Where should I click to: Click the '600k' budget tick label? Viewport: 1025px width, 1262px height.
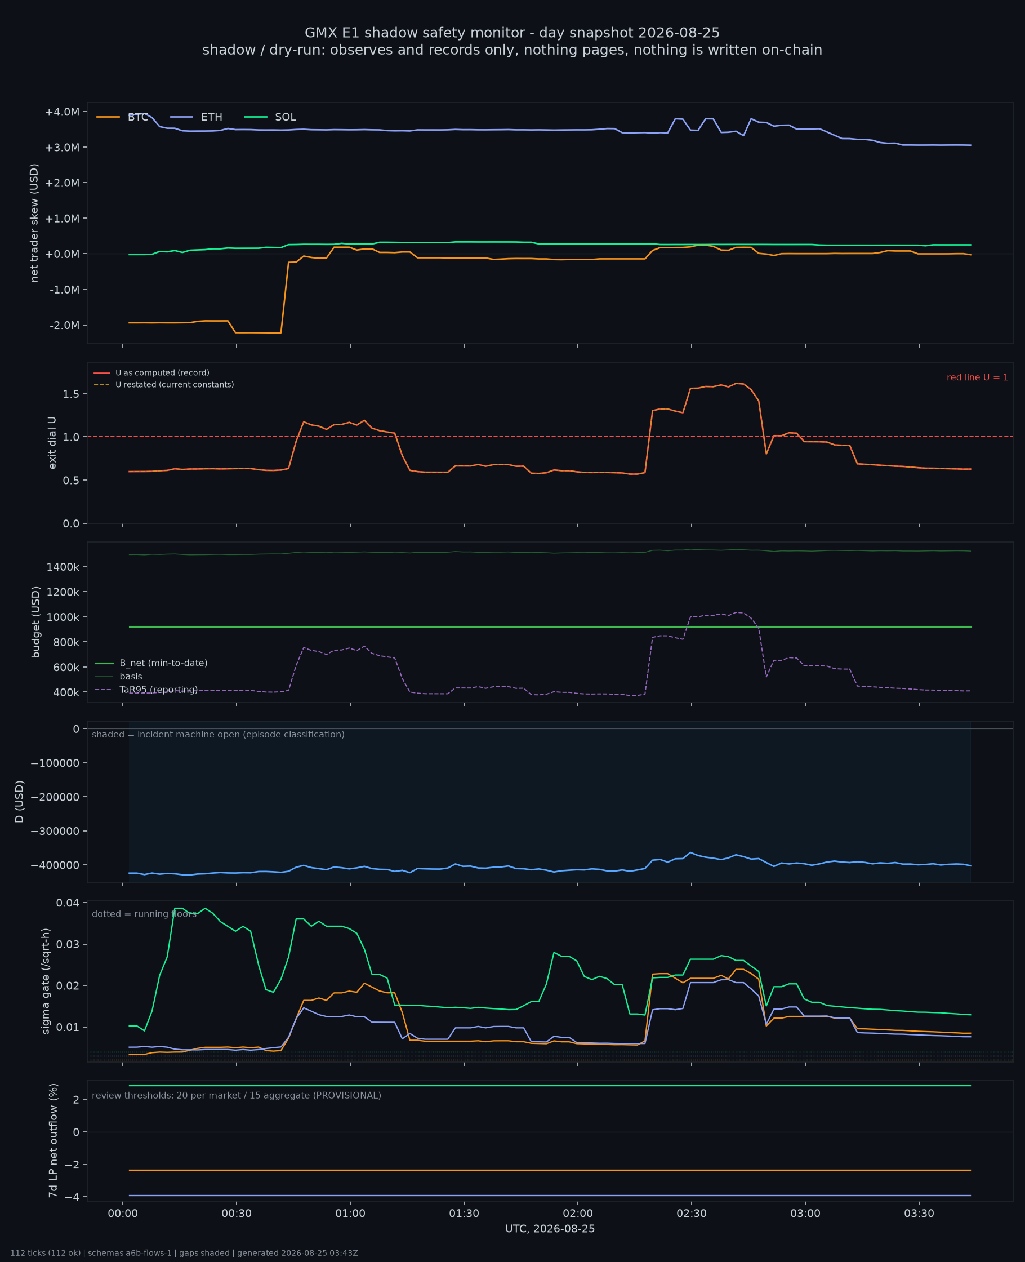point(65,667)
